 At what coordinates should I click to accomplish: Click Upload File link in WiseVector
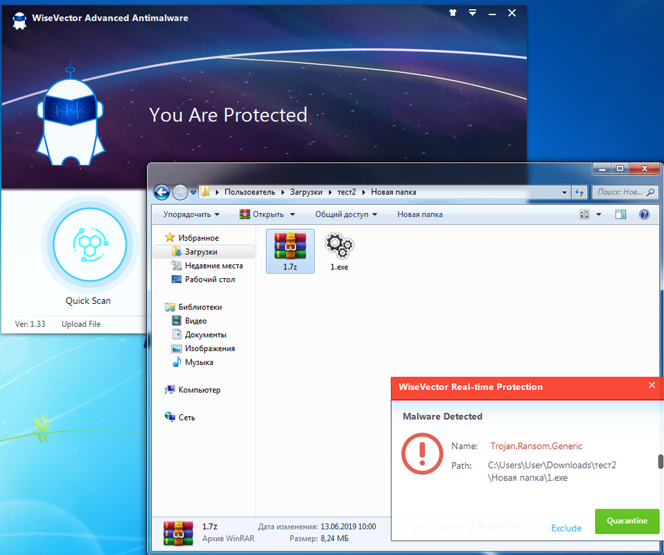point(81,324)
